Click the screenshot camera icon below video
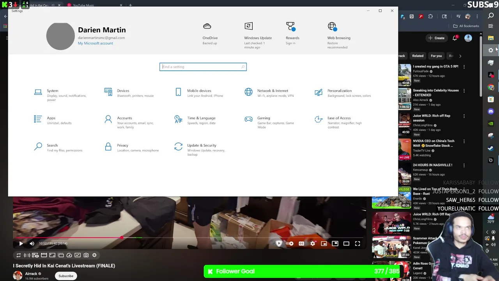 click(x=86, y=255)
